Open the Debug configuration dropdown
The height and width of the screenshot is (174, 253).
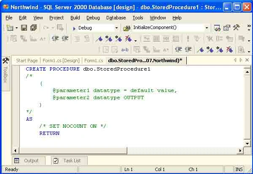tap(116, 28)
